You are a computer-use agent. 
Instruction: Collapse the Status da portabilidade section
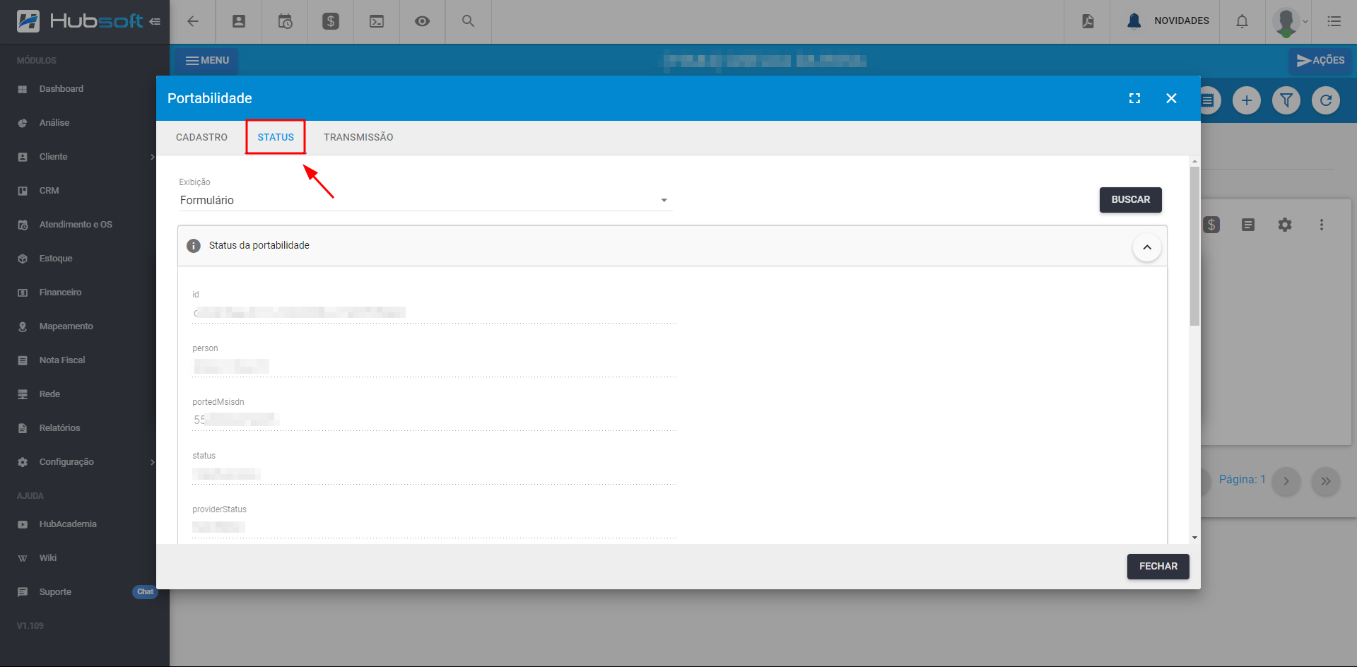(x=1147, y=247)
